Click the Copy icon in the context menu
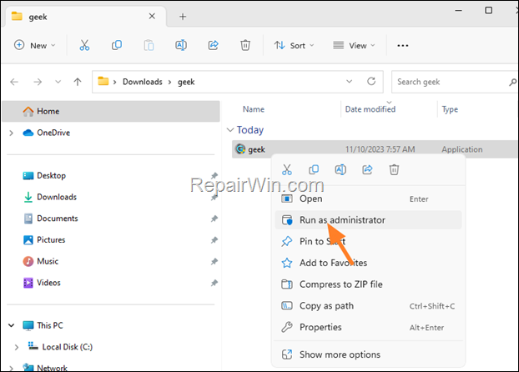 point(314,170)
